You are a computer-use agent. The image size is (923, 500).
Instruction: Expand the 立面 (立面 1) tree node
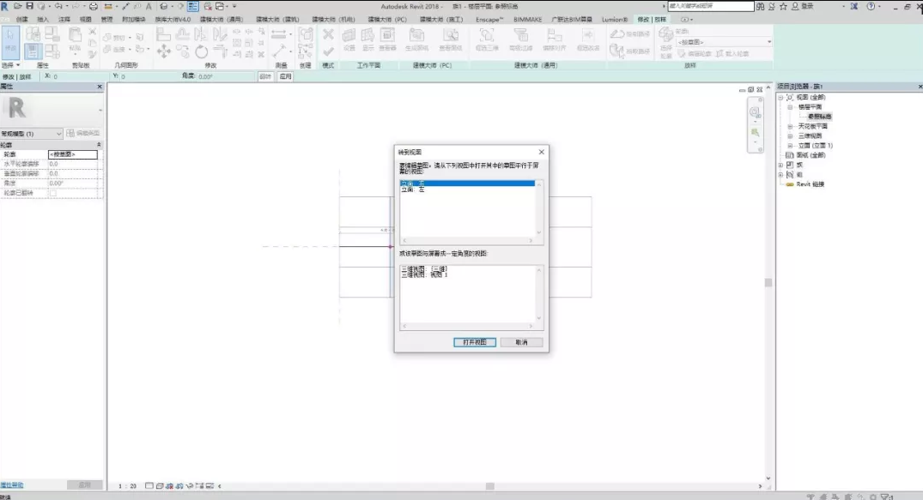790,145
